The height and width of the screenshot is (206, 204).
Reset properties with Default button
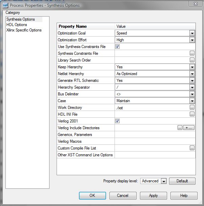click(182, 181)
